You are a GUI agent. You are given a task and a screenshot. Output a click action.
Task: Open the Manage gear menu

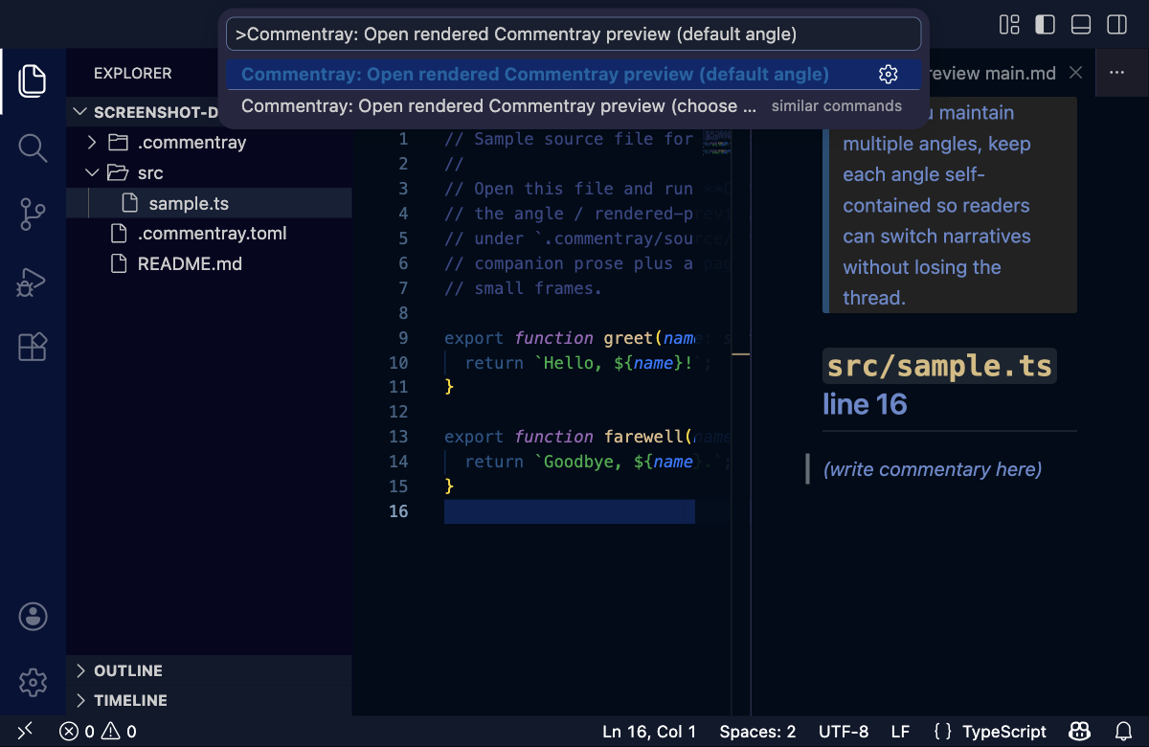click(33, 683)
